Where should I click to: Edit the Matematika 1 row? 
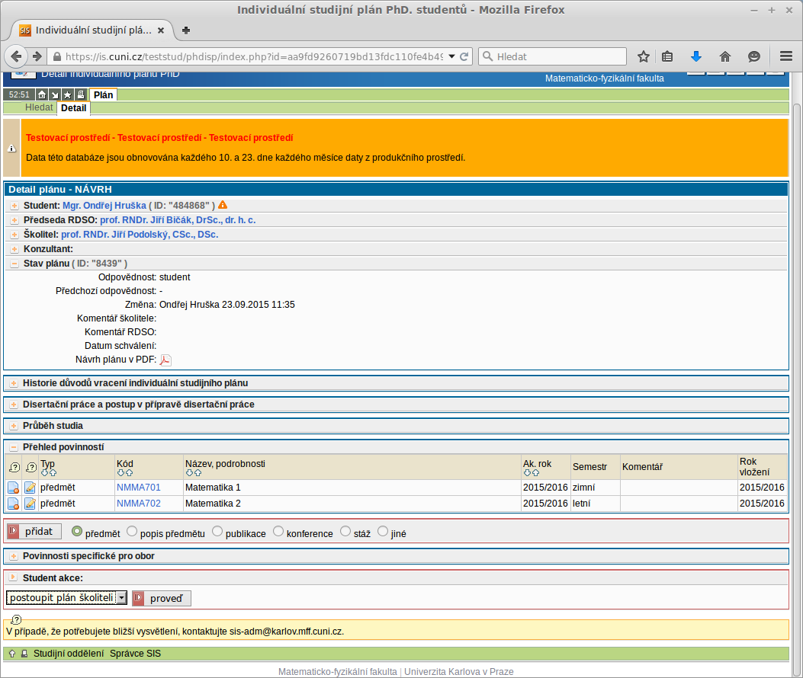pyautogui.click(x=31, y=488)
